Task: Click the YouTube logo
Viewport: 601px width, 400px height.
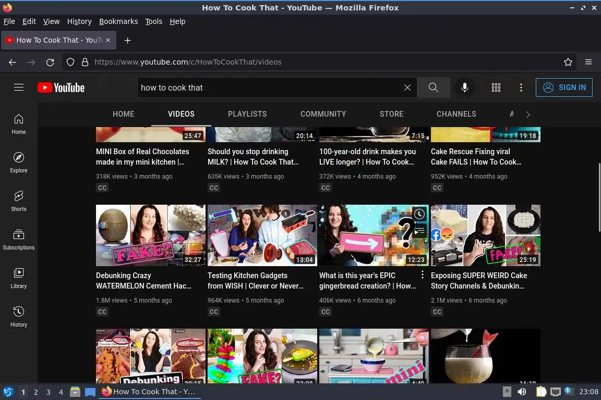Action: 61,87
